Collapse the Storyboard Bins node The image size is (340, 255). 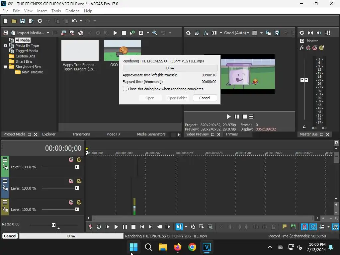[5, 67]
